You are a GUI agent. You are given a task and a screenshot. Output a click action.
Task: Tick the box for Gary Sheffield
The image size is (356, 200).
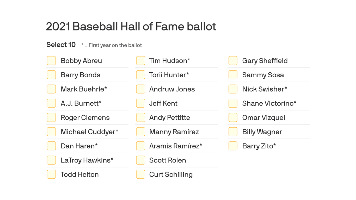(x=233, y=60)
